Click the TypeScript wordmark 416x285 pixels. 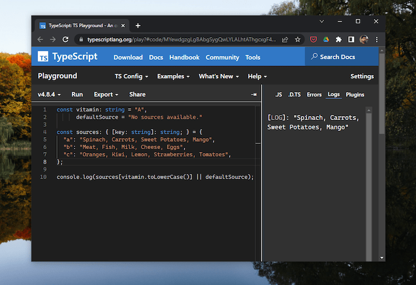click(75, 56)
